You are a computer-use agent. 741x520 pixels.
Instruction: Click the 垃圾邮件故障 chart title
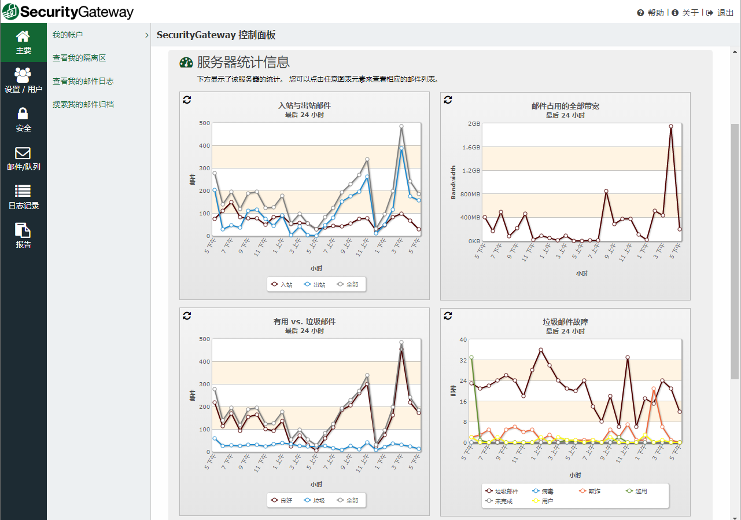565,321
